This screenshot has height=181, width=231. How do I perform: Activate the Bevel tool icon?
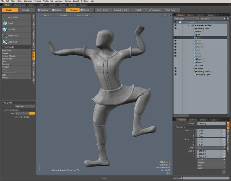coord(5,23)
